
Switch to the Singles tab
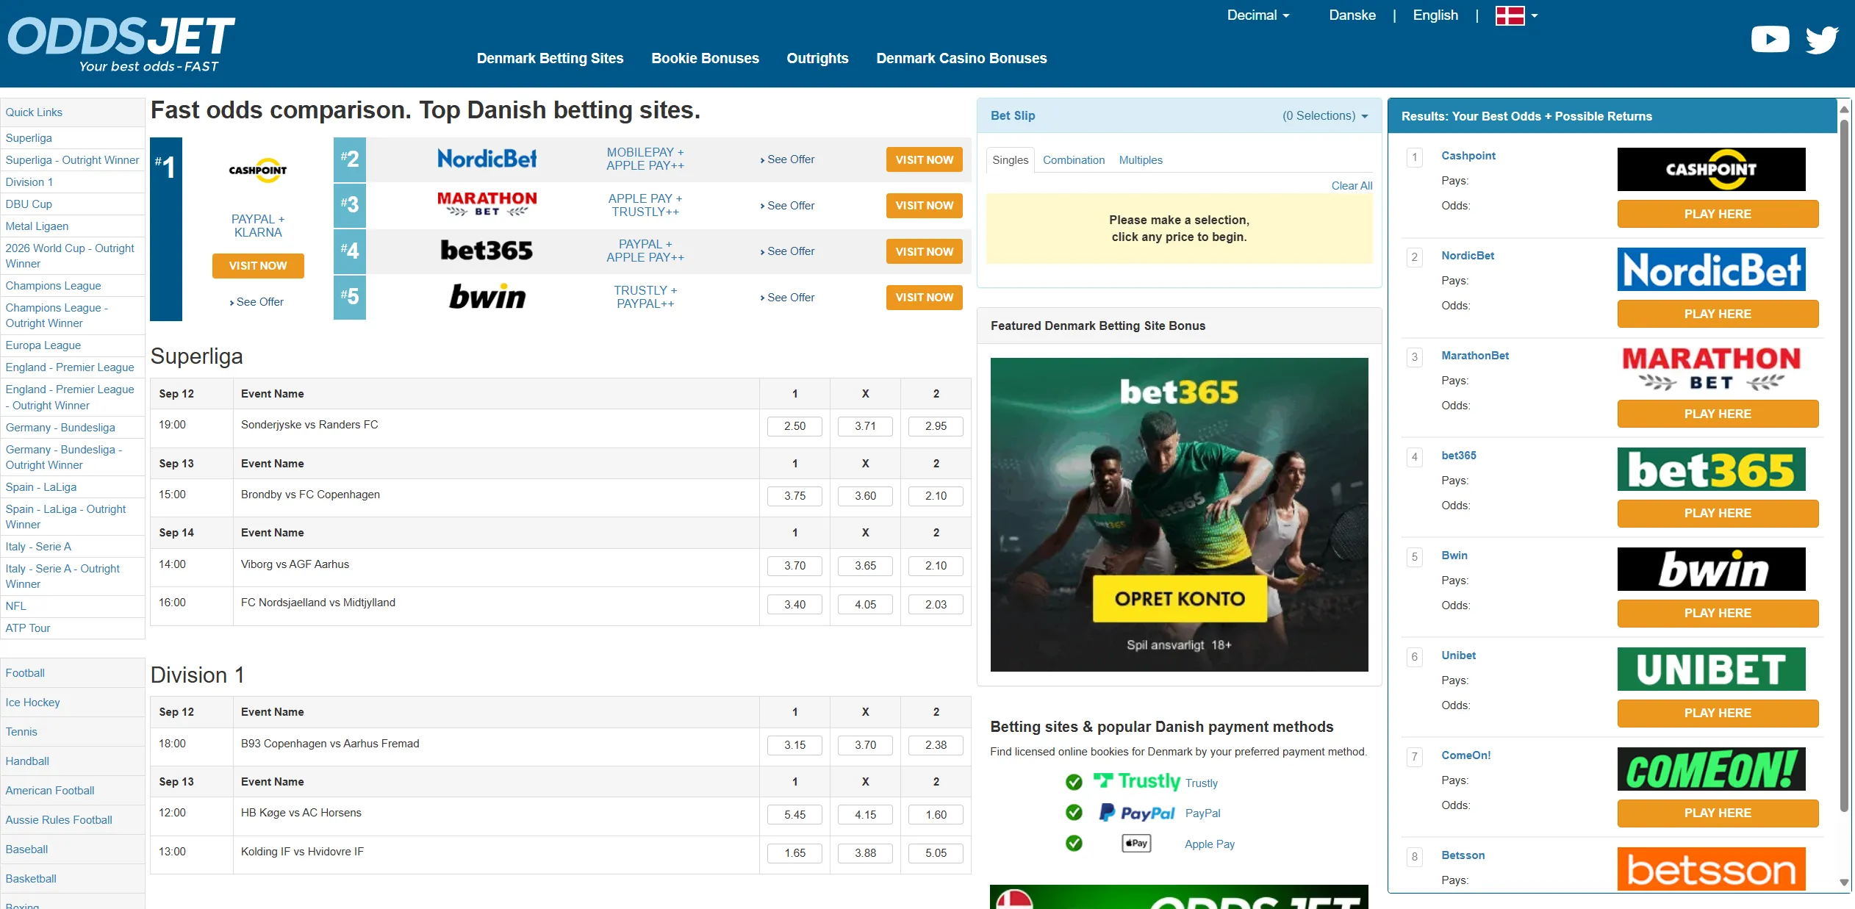1010,160
